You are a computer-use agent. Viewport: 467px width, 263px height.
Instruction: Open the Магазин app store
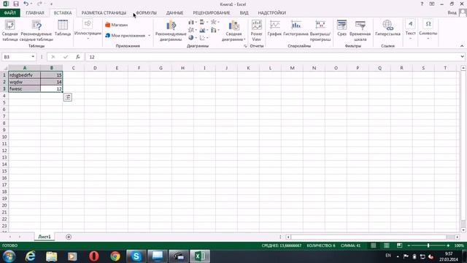point(117,25)
